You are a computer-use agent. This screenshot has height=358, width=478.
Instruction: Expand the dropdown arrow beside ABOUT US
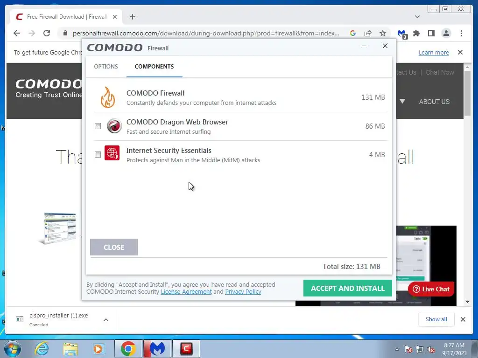pos(402,101)
